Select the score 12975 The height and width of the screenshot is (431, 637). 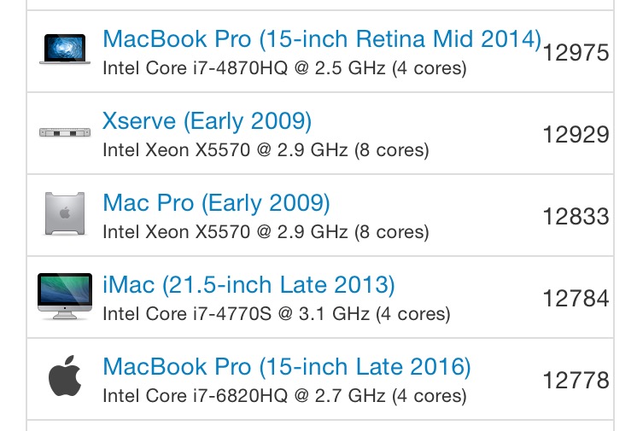(x=576, y=53)
